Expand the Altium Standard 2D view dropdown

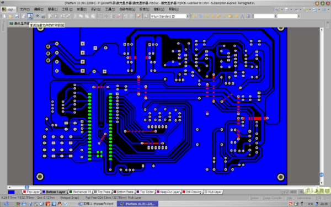[x=188, y=16]
